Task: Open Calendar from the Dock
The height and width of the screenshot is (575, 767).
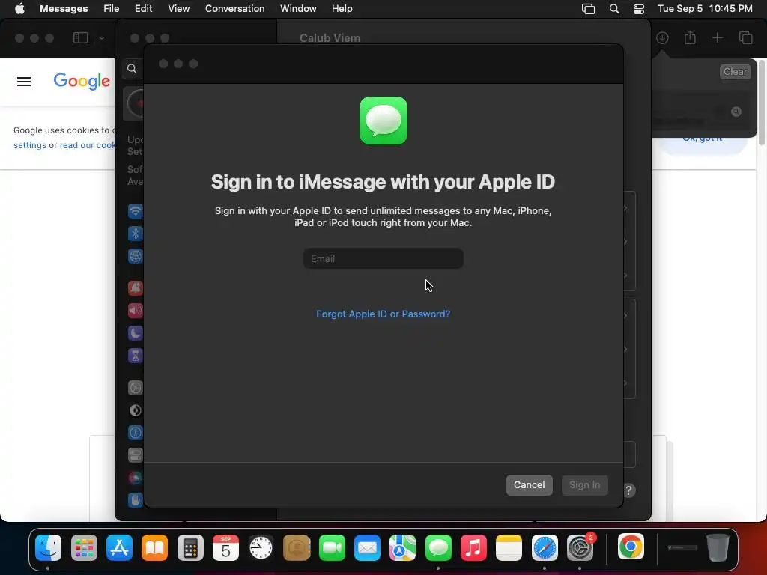Action: (225, 547)
